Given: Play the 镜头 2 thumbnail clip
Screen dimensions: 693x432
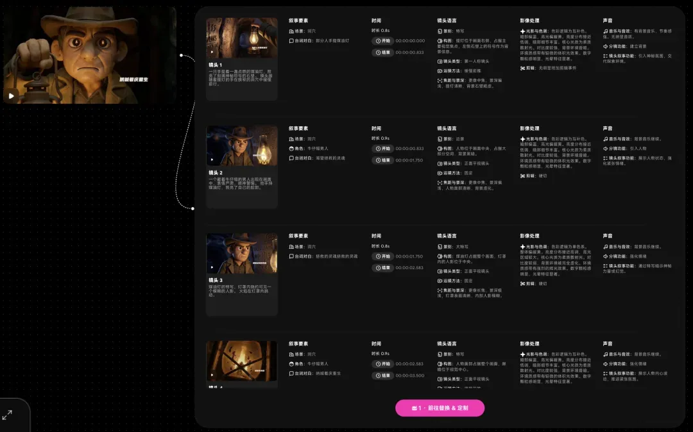Looking at the screenshot, I should coord(212,160).
